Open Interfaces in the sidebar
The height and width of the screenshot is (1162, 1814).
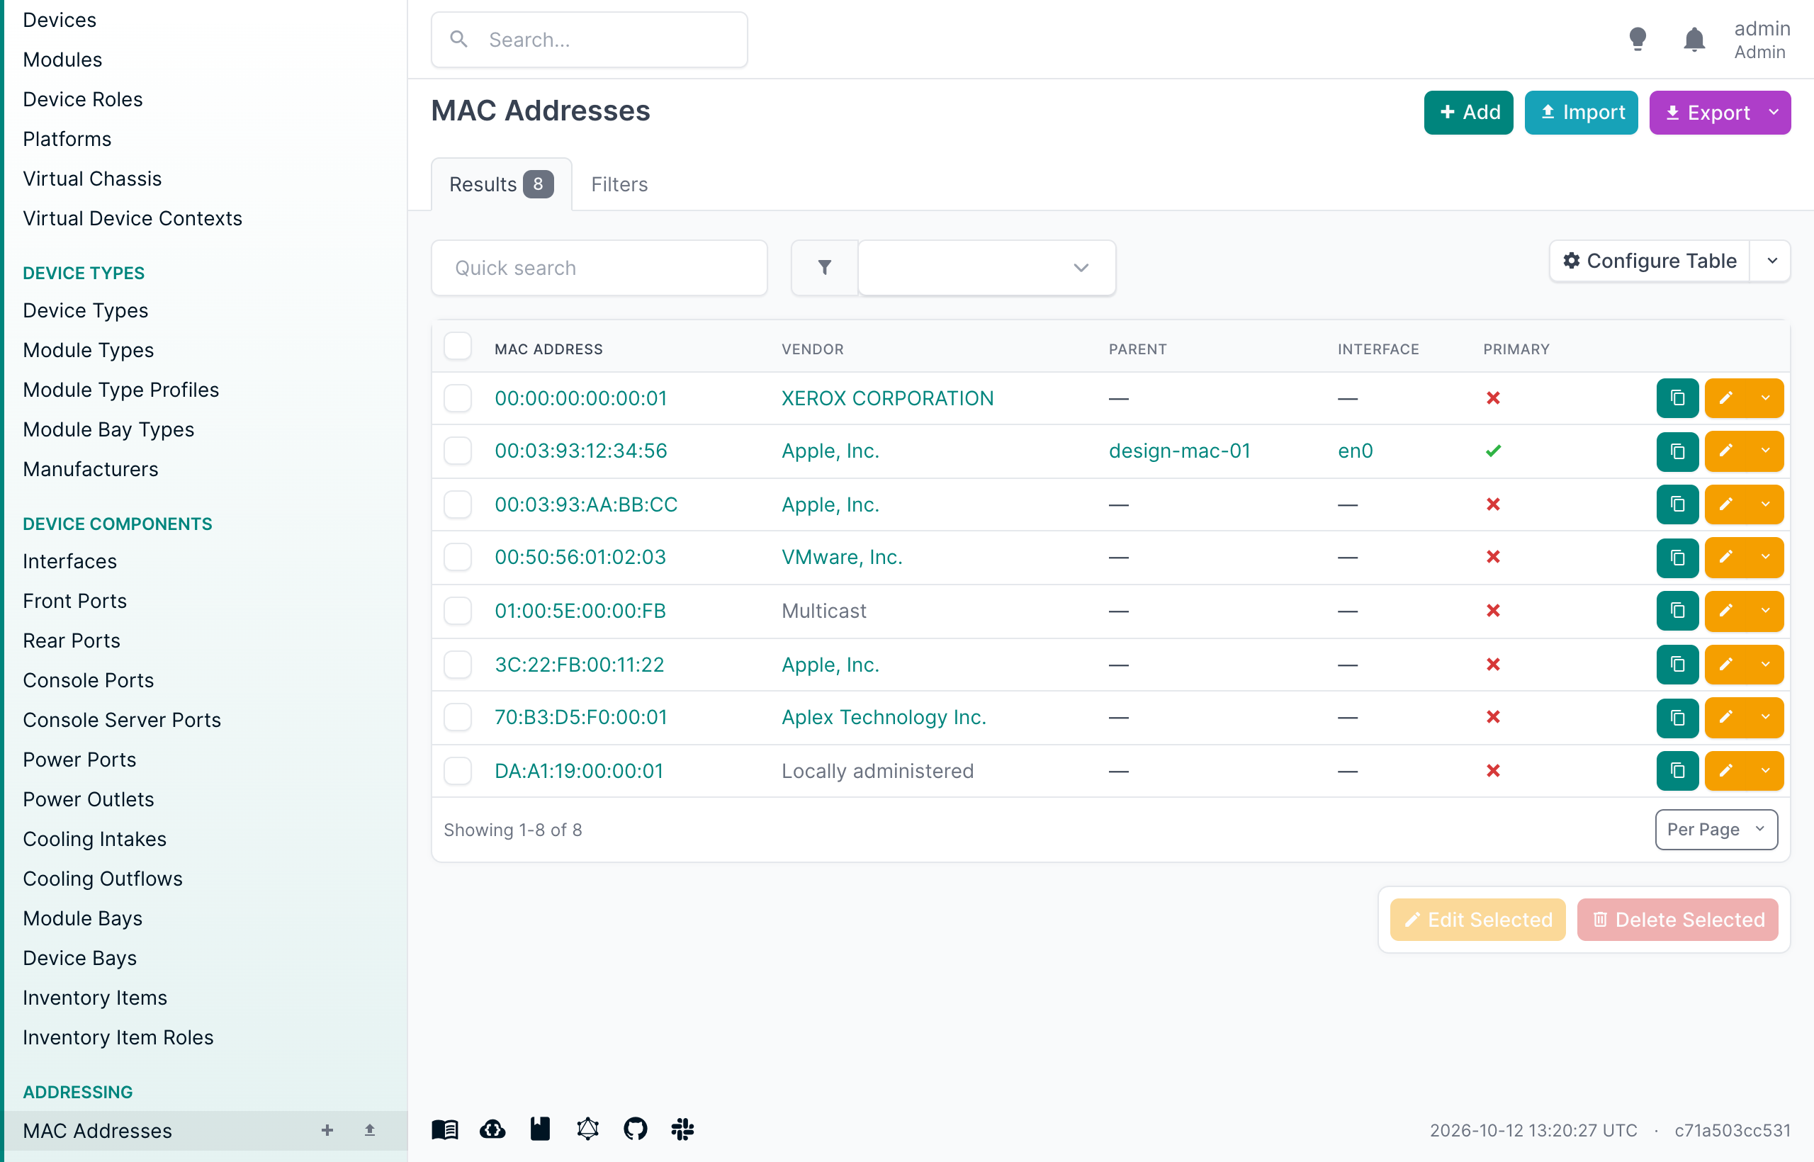69,561
